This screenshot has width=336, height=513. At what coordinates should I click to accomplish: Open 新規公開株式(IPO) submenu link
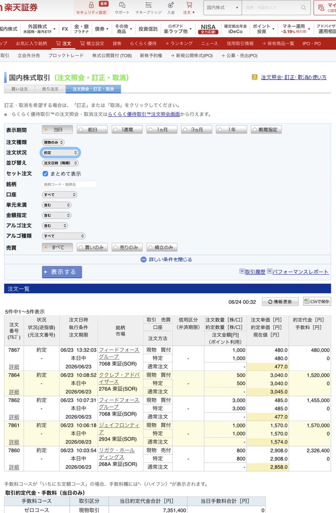tap(192, 56)
